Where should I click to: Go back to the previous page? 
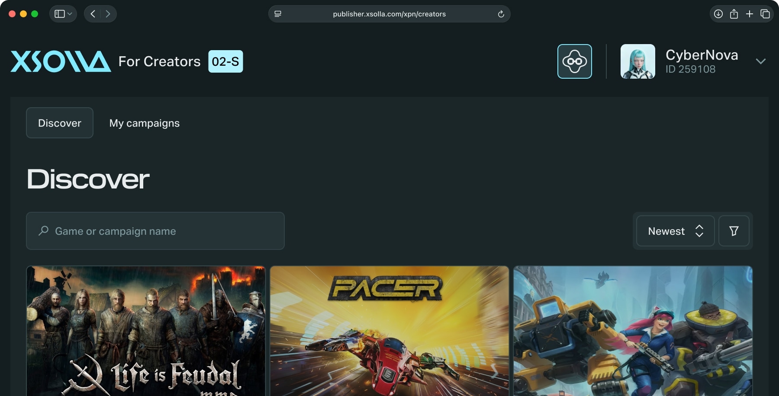point(93,14)
